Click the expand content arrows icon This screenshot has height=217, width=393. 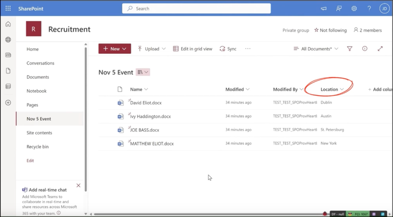(380, 49)
